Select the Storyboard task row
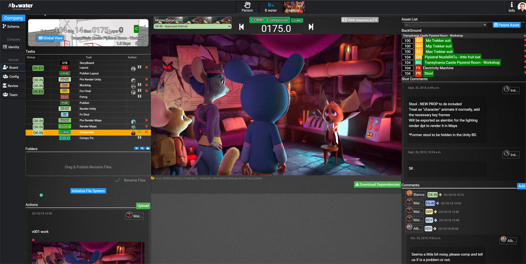The height and width of the screenshot is (264, 526). (x=88, y=63)
